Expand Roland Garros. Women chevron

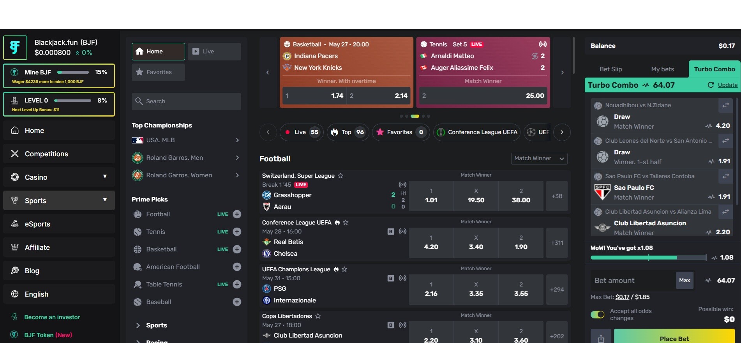click(237, 175)
